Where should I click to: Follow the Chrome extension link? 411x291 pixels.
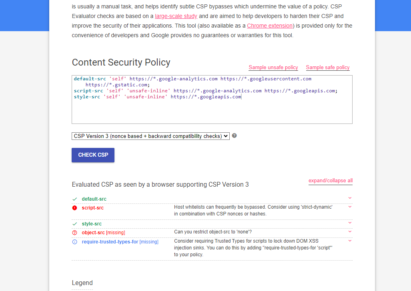tap(269, 26)
